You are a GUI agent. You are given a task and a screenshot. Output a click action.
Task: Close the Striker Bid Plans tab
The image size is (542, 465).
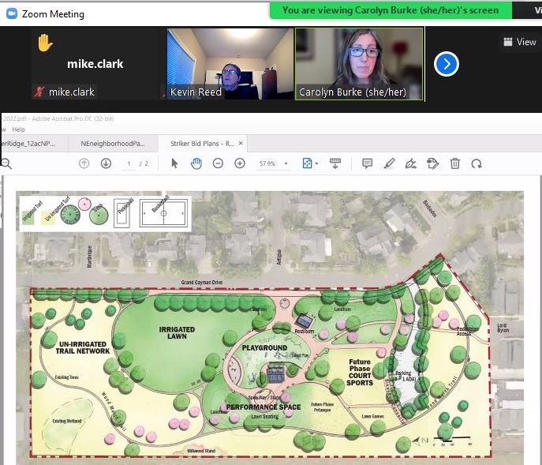[241, 143]
